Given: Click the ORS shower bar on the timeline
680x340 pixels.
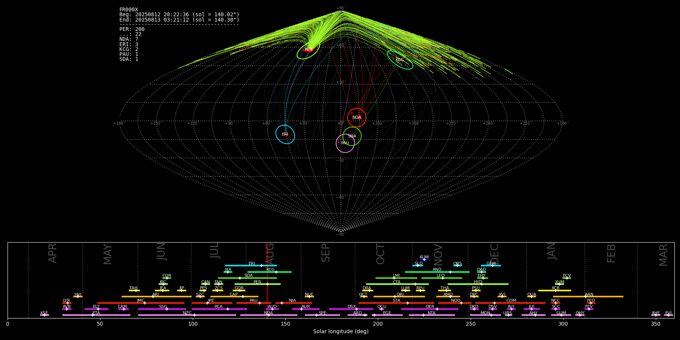Looking at the screenshot, I should (x=457, y=266).
